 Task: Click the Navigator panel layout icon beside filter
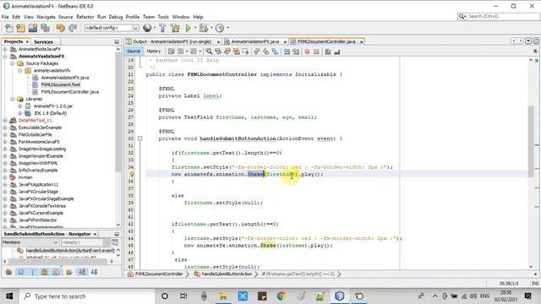tap(115, 242)
